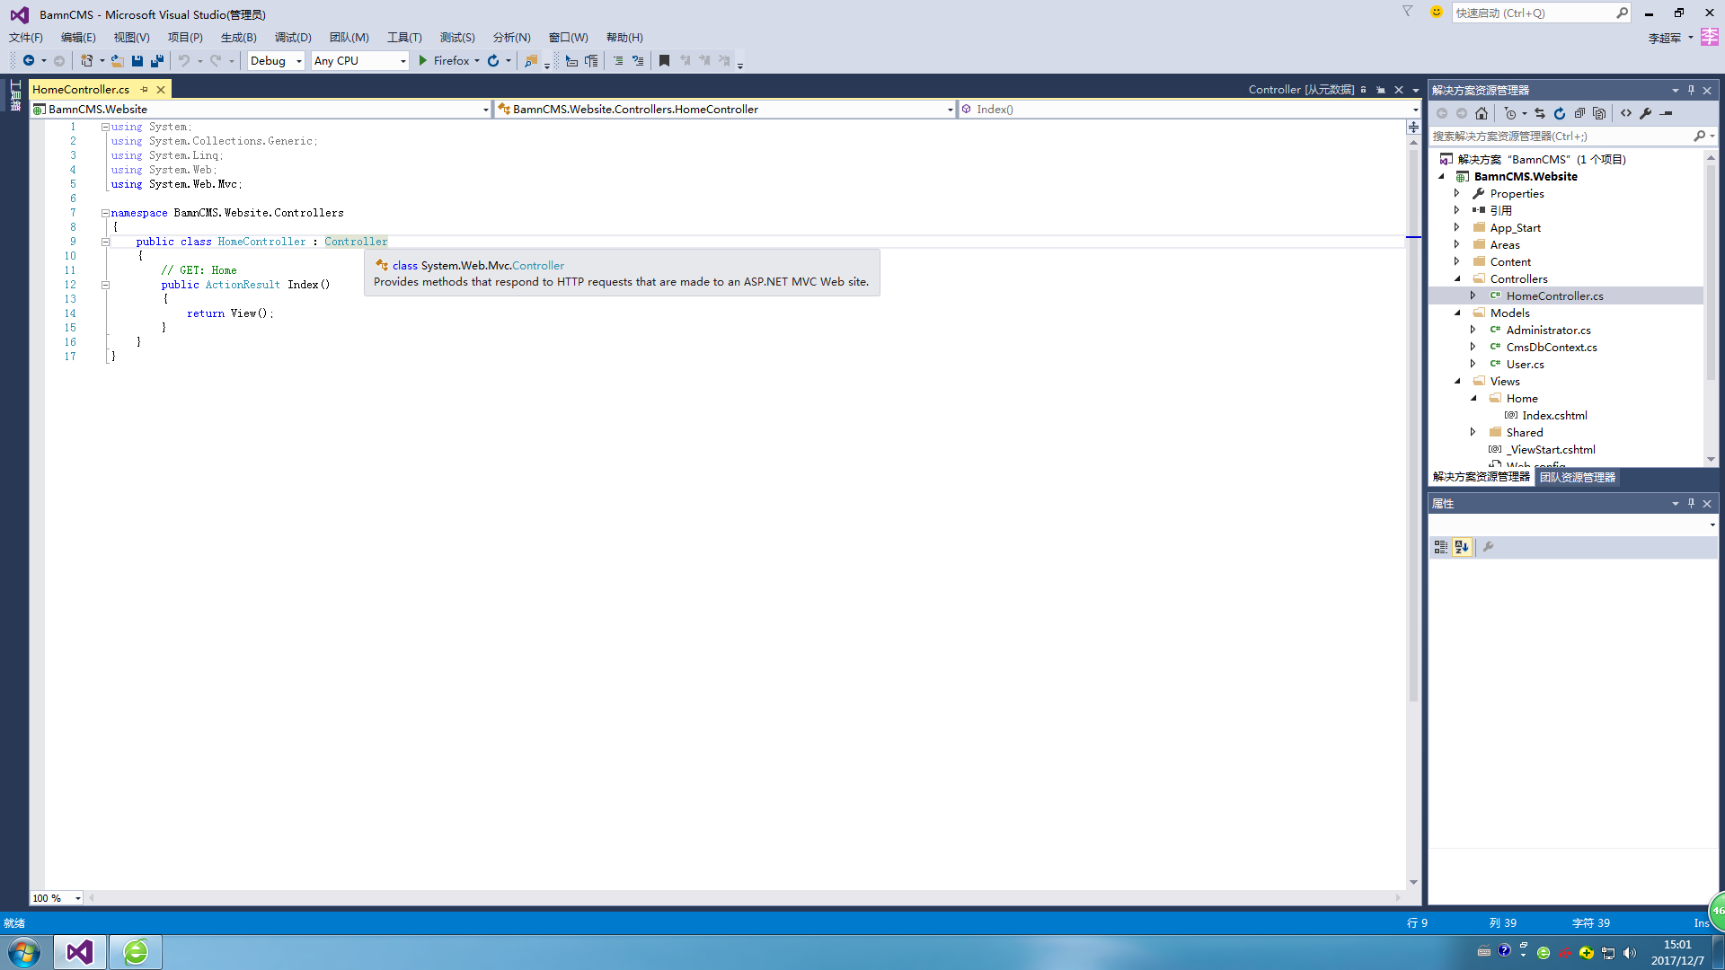Switch to 团队资源管理器 tab
The height and width of the screenshot is (970, 1725).
[1578, 477]
